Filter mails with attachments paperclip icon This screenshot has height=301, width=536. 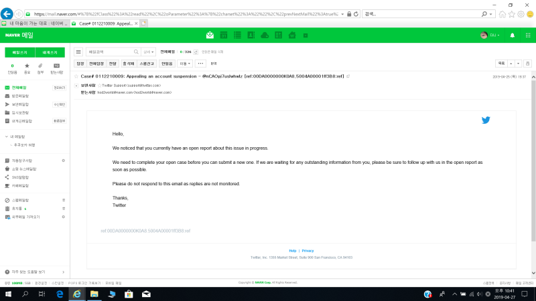(40, 66)
